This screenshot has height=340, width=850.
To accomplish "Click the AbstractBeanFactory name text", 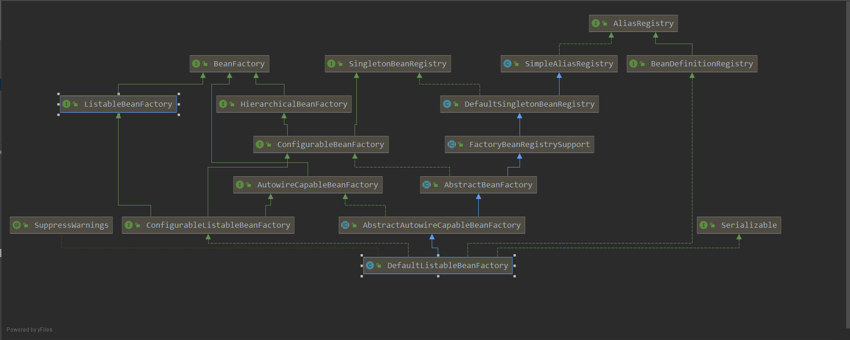I will (x=488, y=185).
